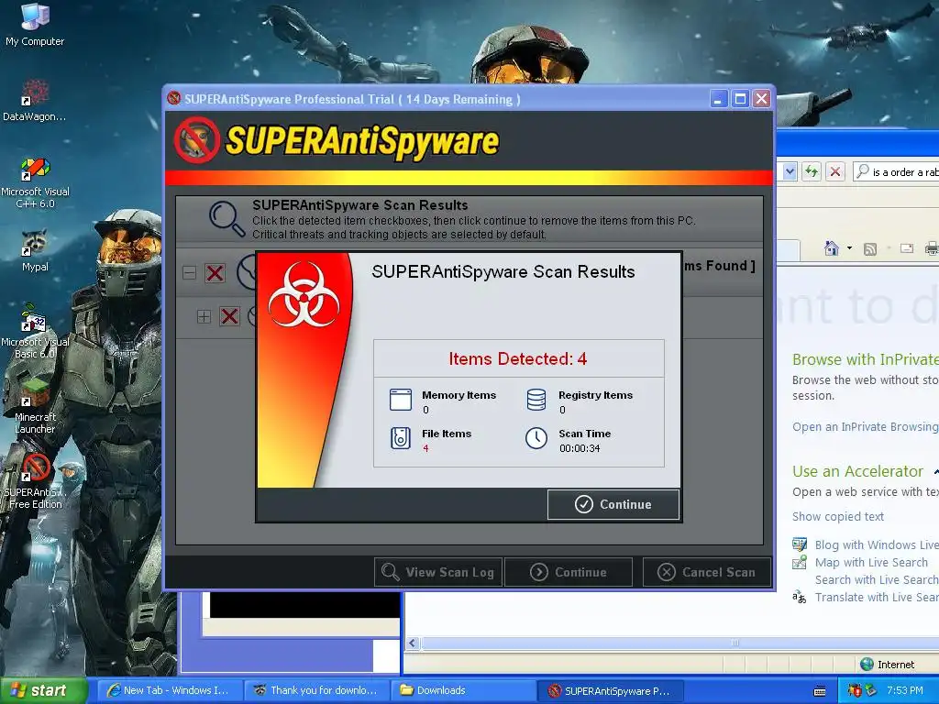Open the Home button dropdown arrow in IE

click(x=849, y=247)
